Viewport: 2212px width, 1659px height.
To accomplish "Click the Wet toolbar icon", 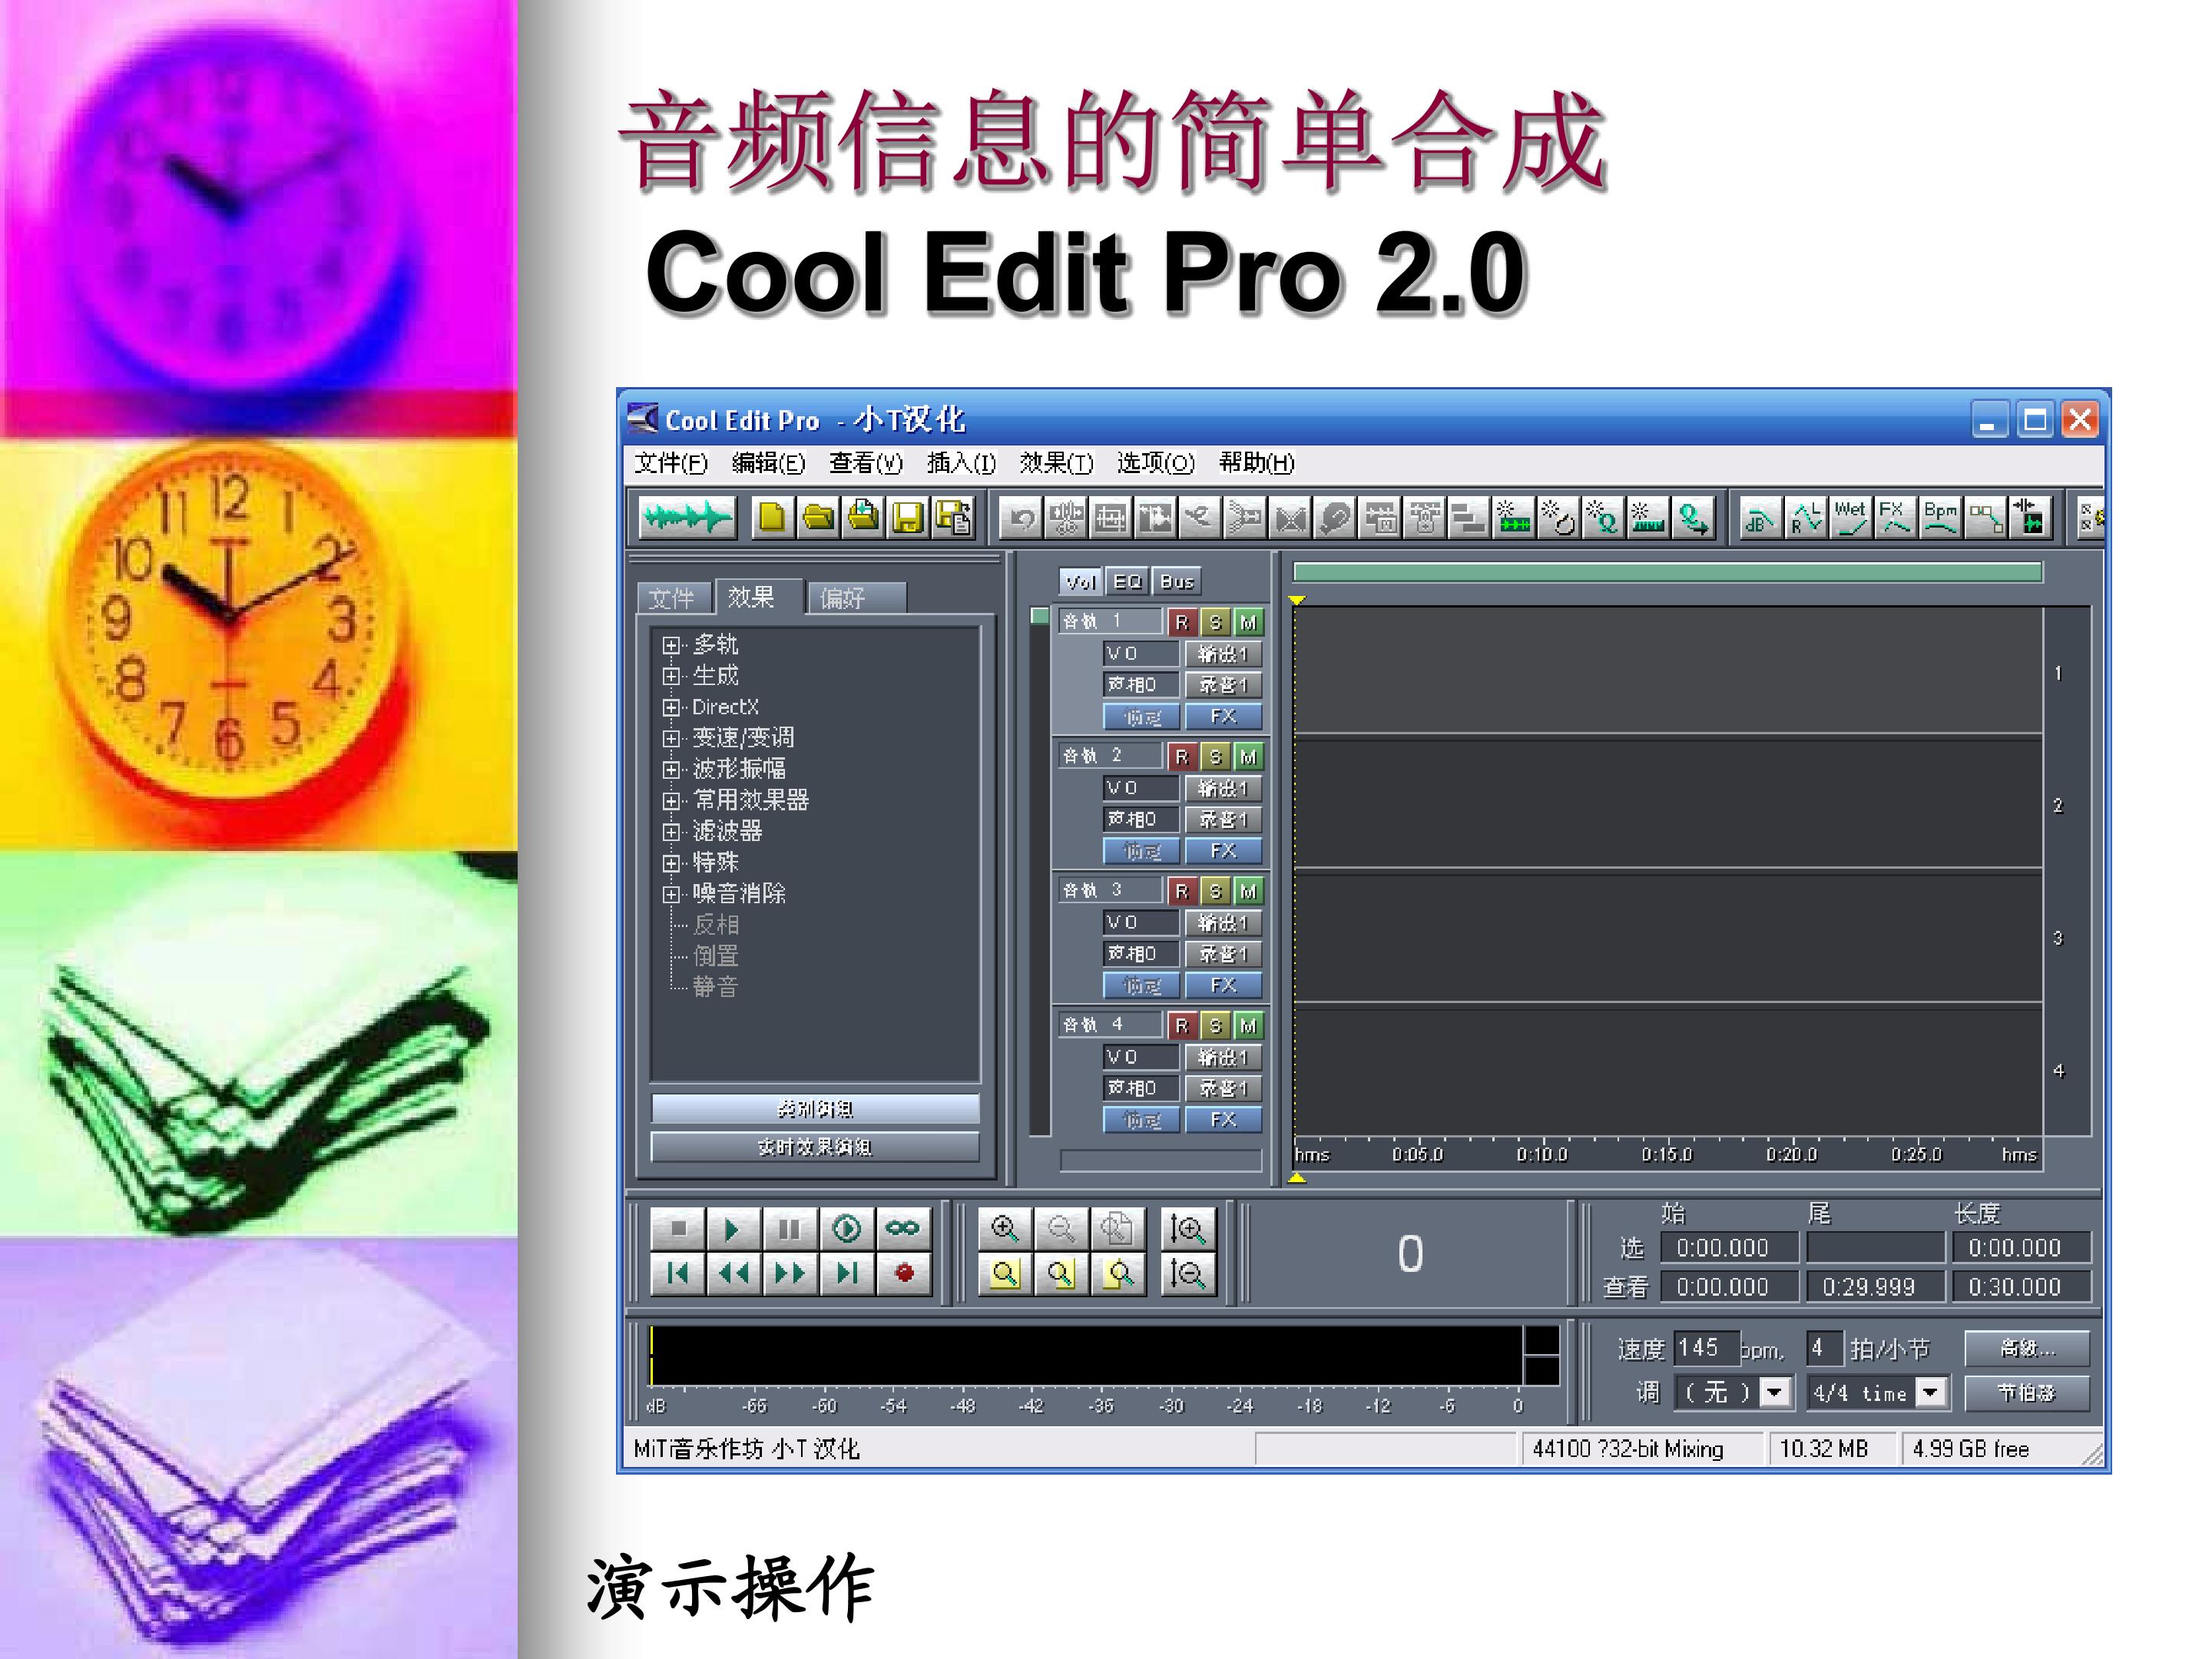I will tap(1850, 517).
